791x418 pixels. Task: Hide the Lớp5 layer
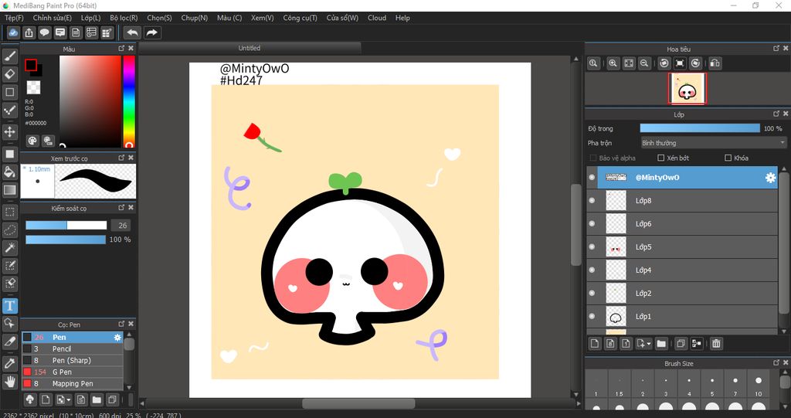pos(592,247)
